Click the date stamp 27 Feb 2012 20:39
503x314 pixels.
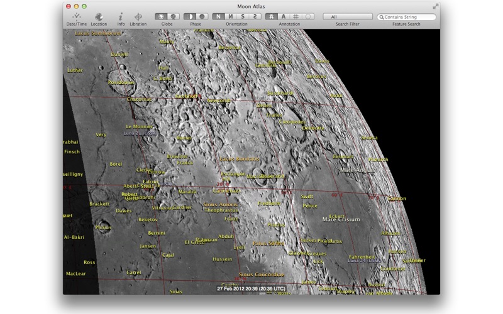[251, 289]
